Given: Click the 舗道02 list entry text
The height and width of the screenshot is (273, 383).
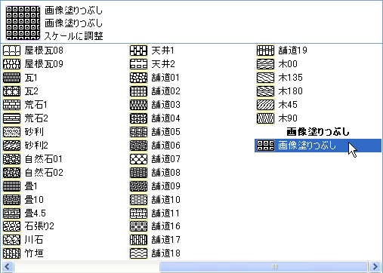Looking at the screenshot, I should [165, 91].
